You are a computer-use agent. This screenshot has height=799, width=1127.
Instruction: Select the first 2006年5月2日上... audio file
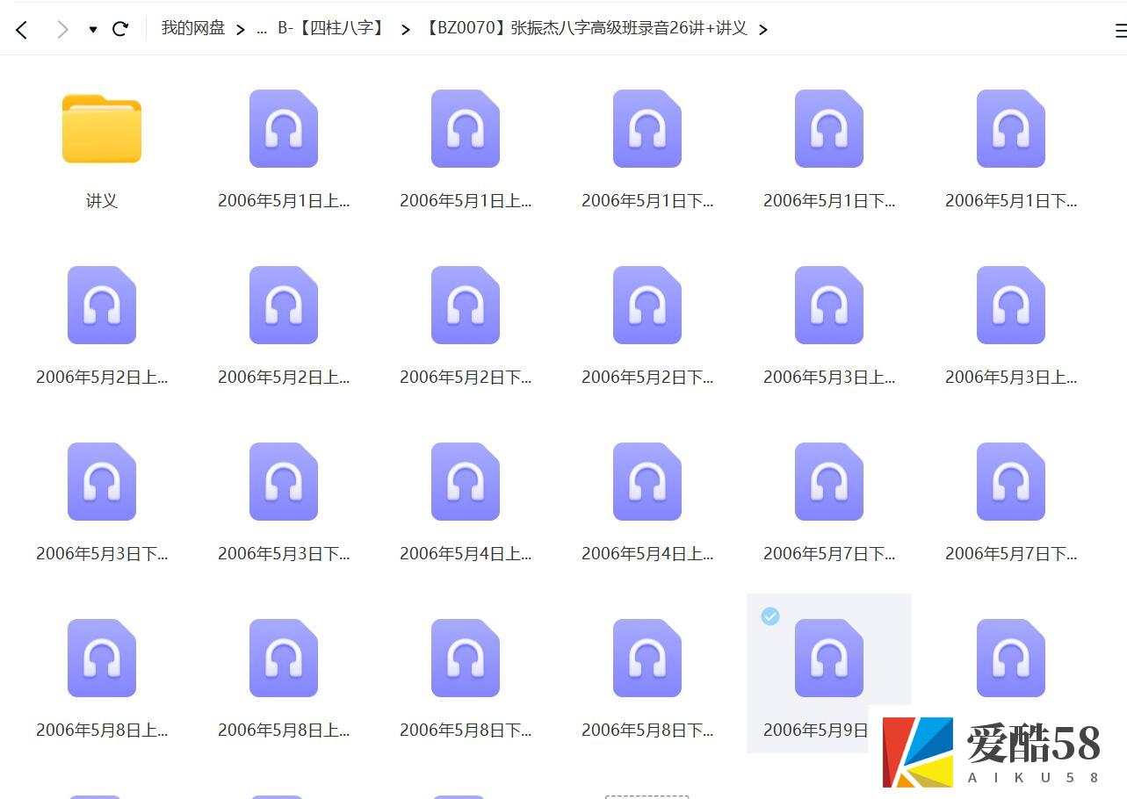102,306
